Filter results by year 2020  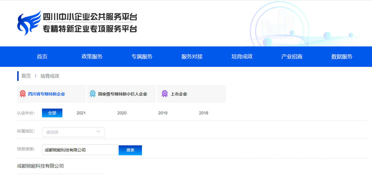point(122,113)
